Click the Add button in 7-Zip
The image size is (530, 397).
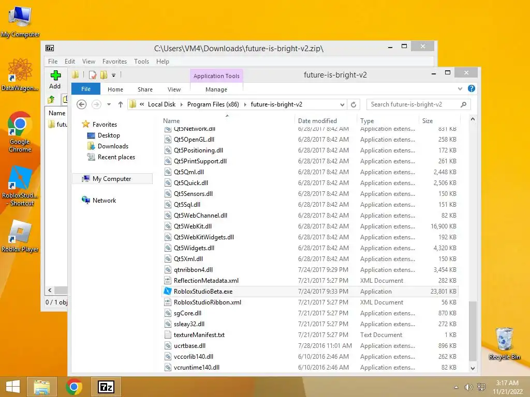[55, 80]
